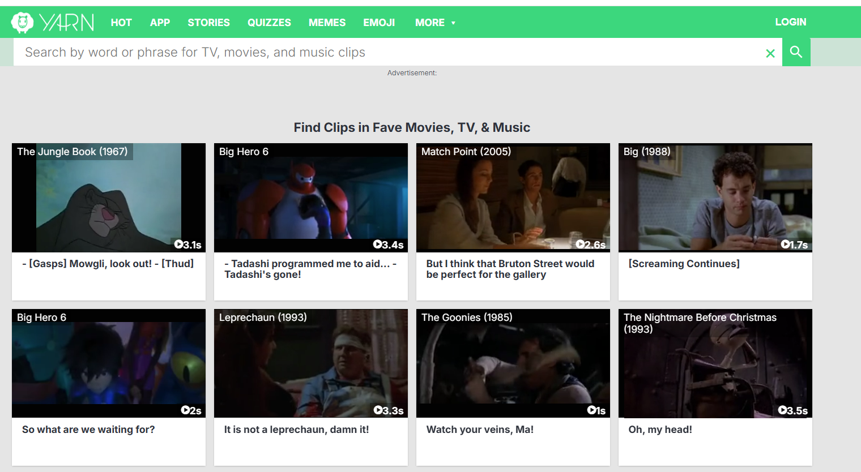Click the 3.1s play badge on Jungle Book clip
This screenshot has width=861, height=472.
click(188, 244)
